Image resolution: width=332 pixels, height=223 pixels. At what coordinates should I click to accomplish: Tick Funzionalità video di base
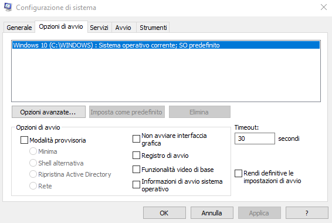(136, 170)
